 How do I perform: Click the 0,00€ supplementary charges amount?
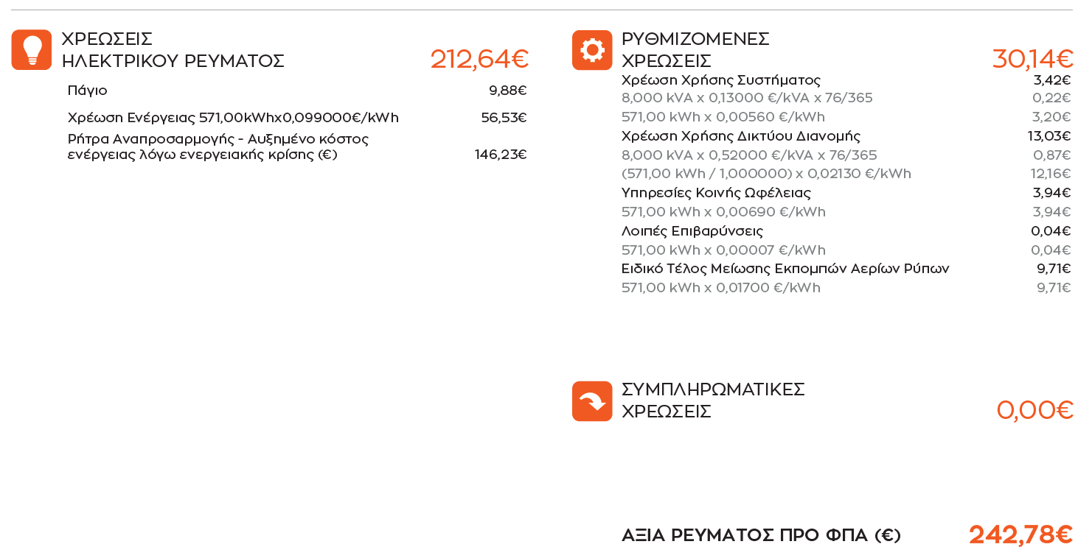[x=1034, y=410]
